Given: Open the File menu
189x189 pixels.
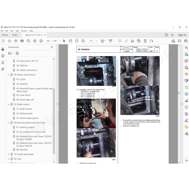Looking at the screenshot, I should pos(2,31).
